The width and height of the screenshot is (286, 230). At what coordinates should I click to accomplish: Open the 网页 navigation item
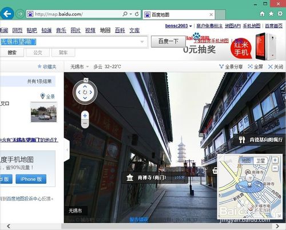pos(17,30)
